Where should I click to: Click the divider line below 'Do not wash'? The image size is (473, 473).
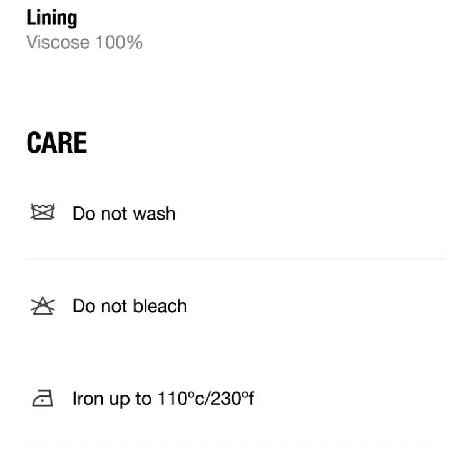click(x=236, y=259)
